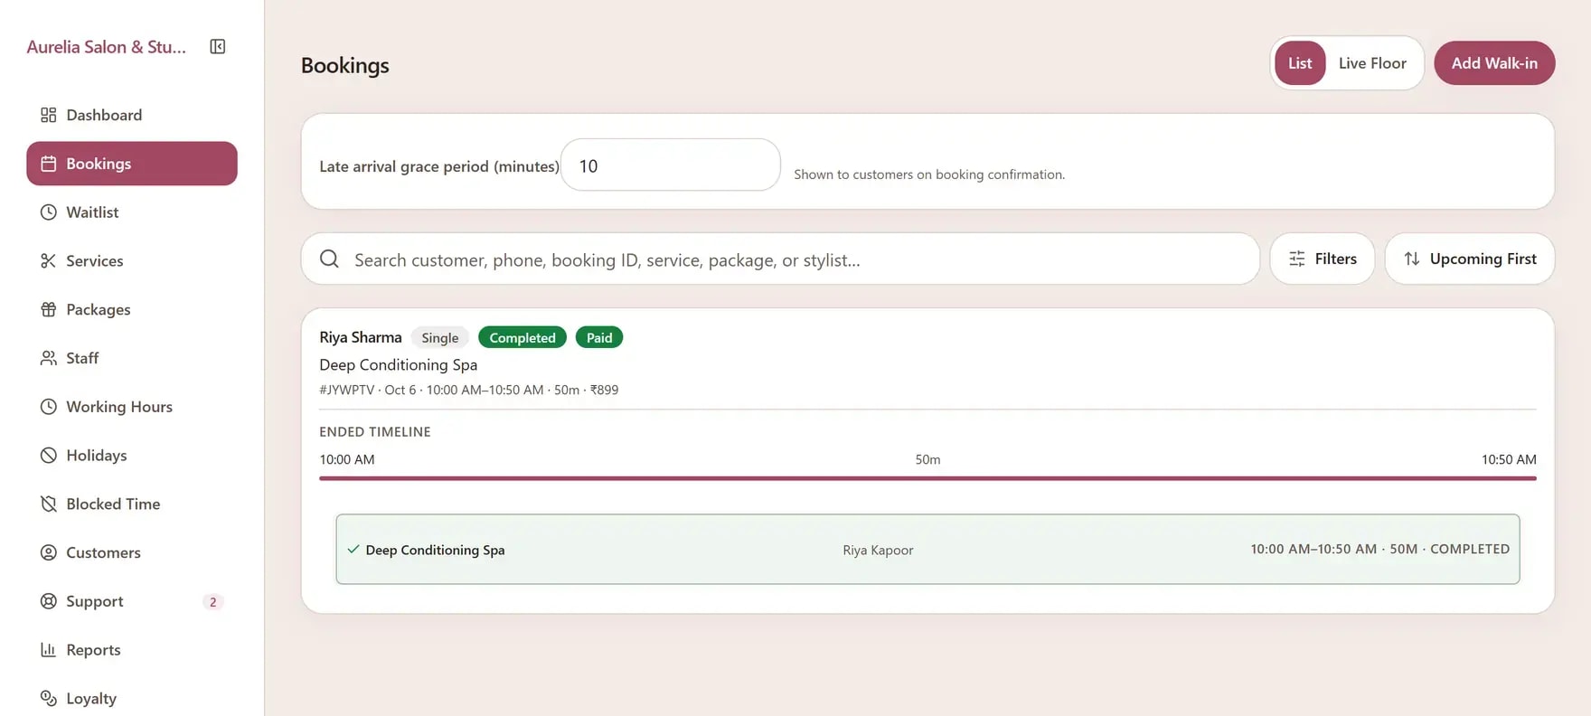Click Aurelia Salon & Studio brand name

[x=107, y=47]
